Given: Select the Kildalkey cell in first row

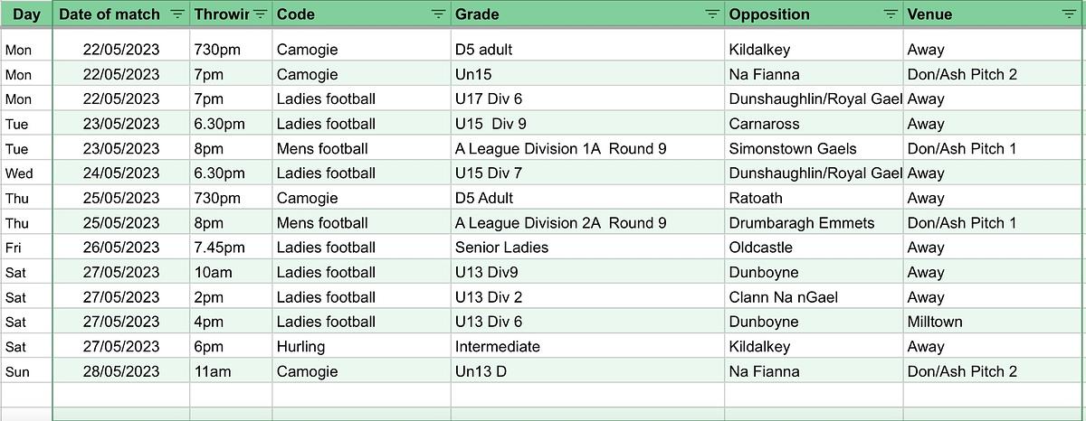Looking at the screenshot, I should 814,50.
